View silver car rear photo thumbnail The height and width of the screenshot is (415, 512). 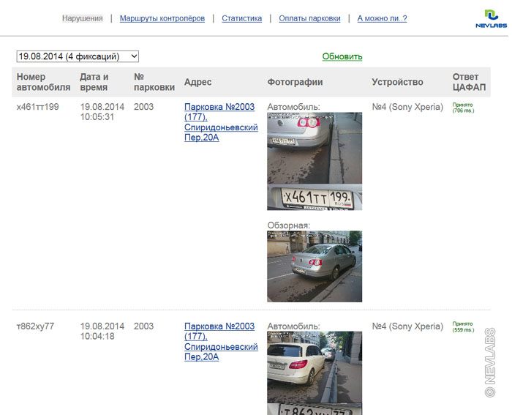[x=315, y=148]
